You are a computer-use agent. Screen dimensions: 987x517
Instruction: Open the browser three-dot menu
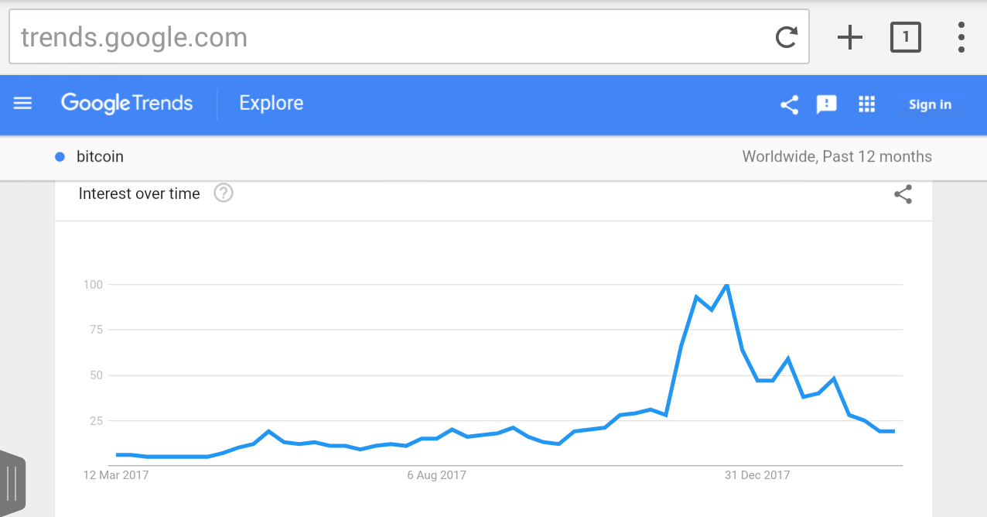point(961,37)
